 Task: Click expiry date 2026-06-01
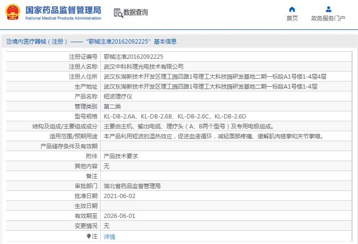(x=119, y=216)
